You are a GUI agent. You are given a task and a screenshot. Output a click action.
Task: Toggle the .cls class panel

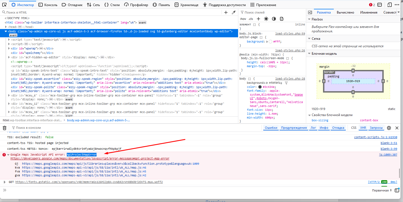coord(251,19)
